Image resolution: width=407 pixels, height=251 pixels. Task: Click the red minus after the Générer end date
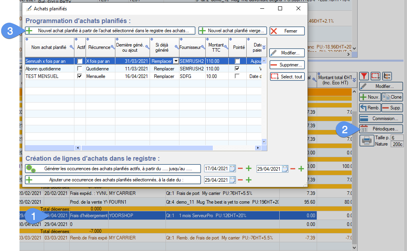(293, 169)
